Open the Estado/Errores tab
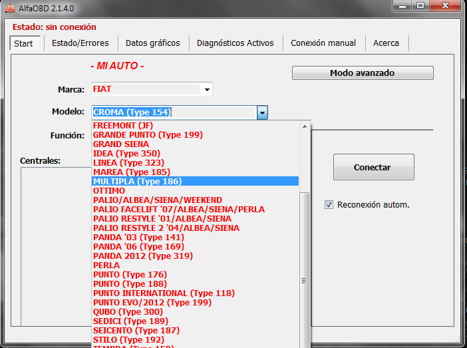This screenshot has width=467, height=348. [80, 43]
